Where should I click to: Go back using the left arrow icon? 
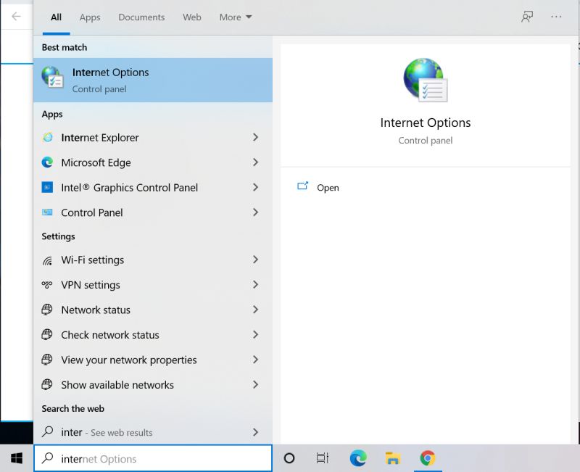tap(16, 16)
